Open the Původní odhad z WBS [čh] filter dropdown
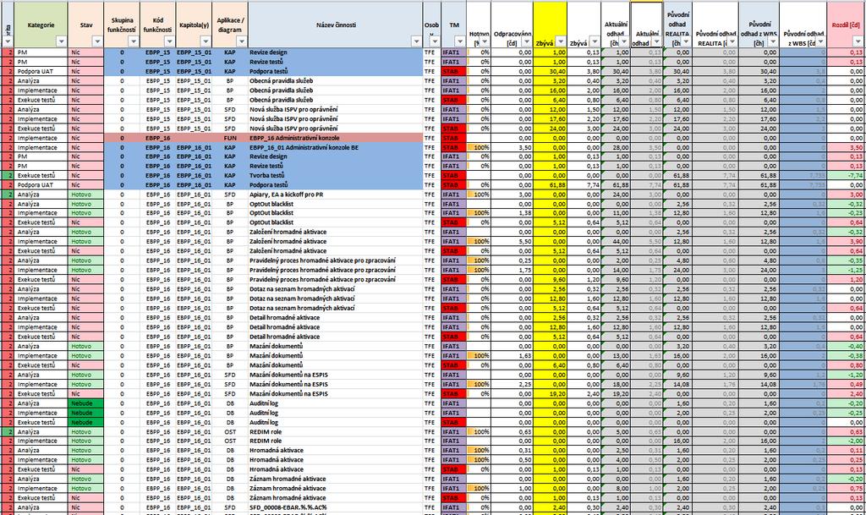The height and width of the screenshot is (515, 866). pos(773,42)
